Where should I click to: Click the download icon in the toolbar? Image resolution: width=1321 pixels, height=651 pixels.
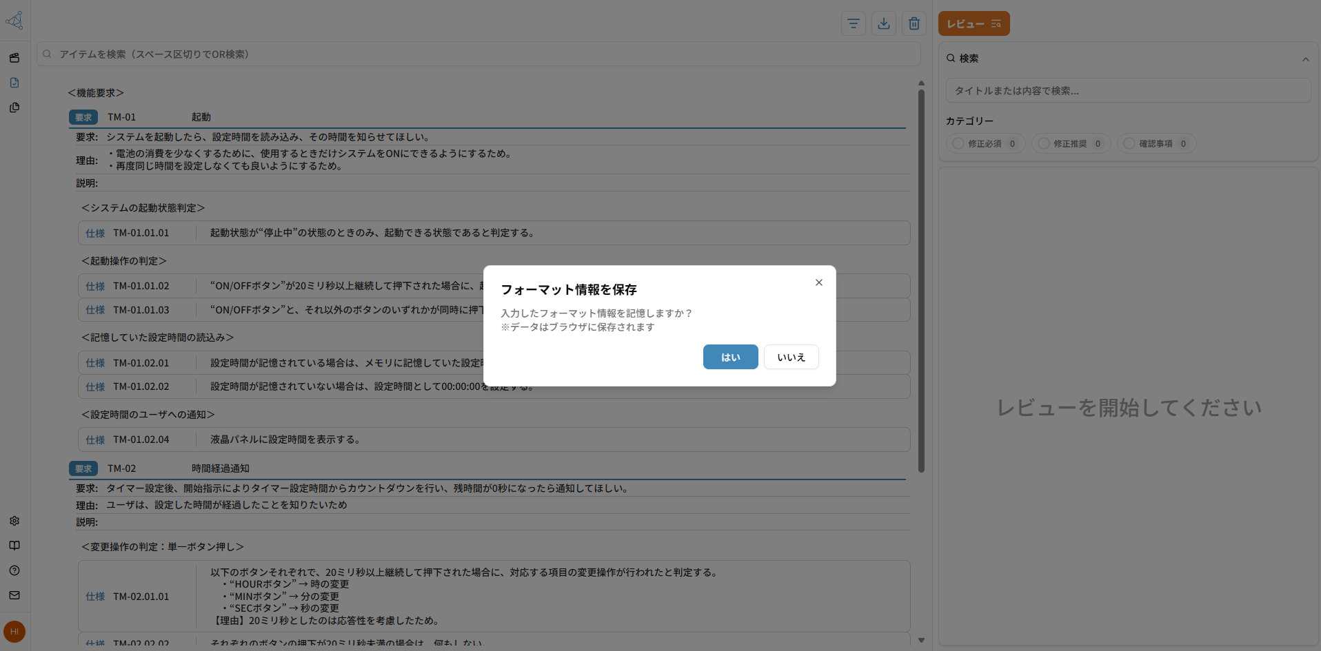883,23
